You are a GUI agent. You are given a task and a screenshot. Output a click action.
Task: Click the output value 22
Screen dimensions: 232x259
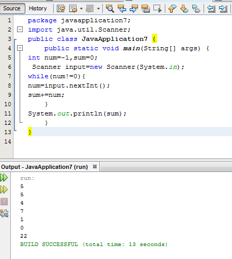pyautogui.click(x=24, y=236)
